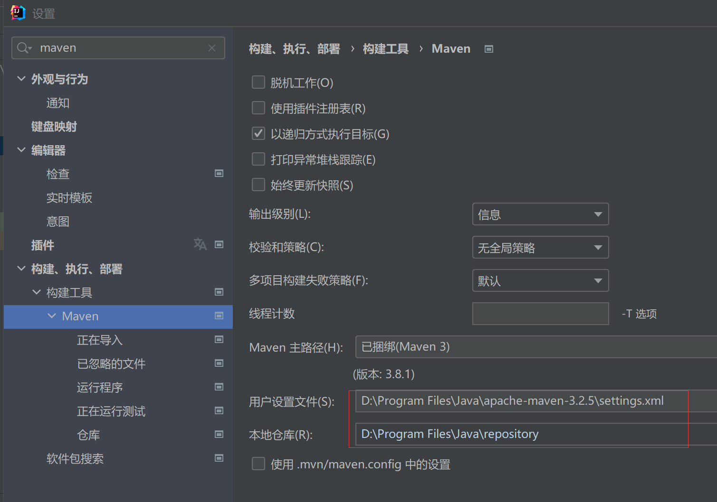This screenshot has height=502, width=717.
Task: Select 意图 in settings tree
Action: 58,222
